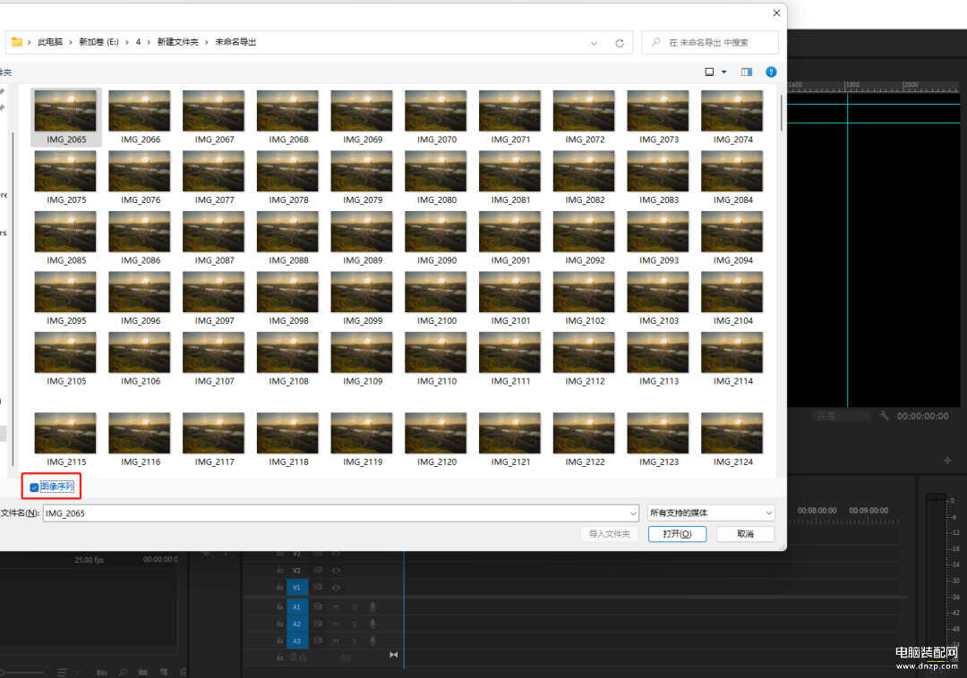
Task: Lock the A3 track with padlock icon
Action: click(x=279, y=641)
